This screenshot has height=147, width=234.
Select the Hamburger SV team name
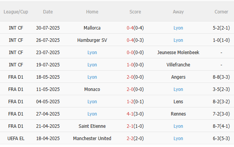tap(92, 40)
